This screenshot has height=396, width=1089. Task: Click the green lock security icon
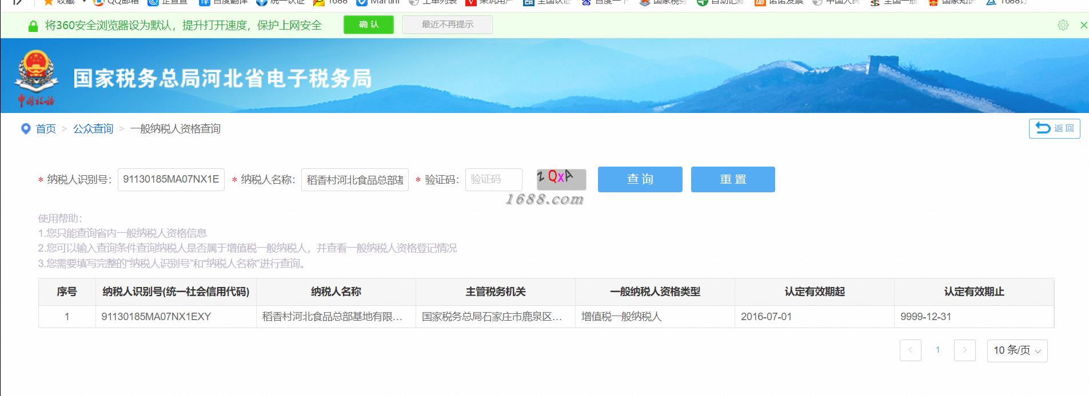33,26
